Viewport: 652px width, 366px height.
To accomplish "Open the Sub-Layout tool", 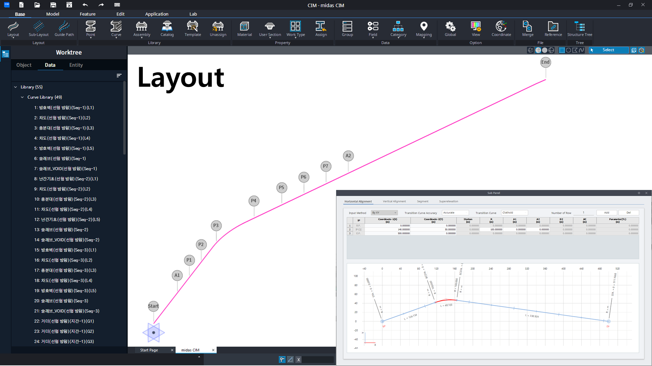I will [39, 29].
